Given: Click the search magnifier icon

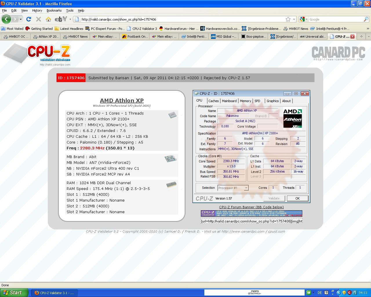Looking at the screenshot, I should 366,19.
